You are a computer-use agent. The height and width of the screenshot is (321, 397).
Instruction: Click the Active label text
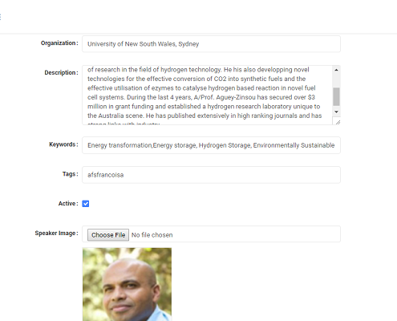click(68, 204)
